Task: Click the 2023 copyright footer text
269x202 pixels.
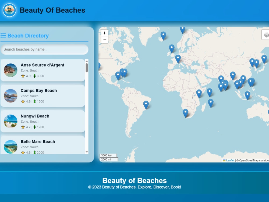Action: [134, 187]
